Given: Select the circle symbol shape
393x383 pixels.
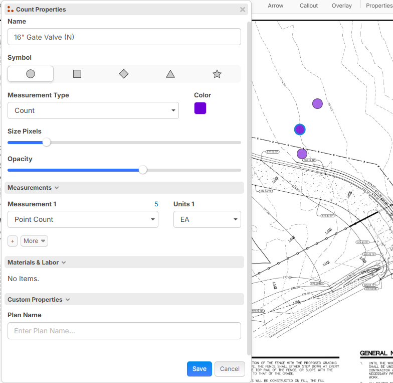Looking at the screenshot, I should [x=31, y=74].
